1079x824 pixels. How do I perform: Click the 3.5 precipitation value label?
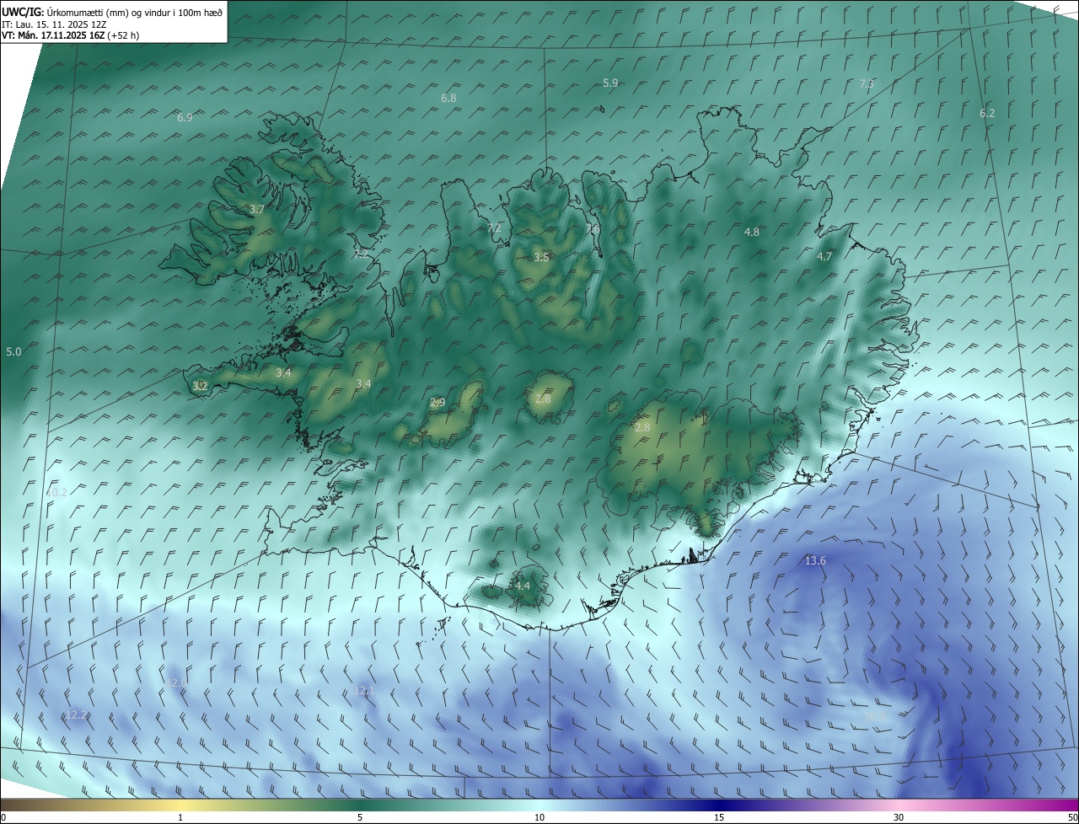pos(541,258)
